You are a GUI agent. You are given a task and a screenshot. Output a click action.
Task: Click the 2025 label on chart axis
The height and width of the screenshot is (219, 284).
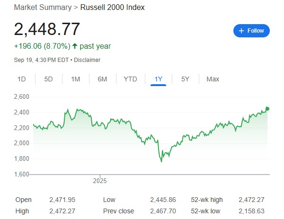click(100, 181)
